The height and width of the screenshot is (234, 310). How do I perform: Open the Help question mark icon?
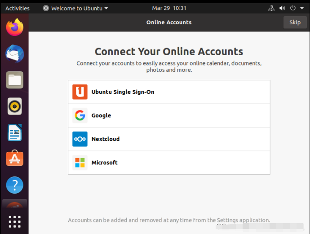pos(14,185)
